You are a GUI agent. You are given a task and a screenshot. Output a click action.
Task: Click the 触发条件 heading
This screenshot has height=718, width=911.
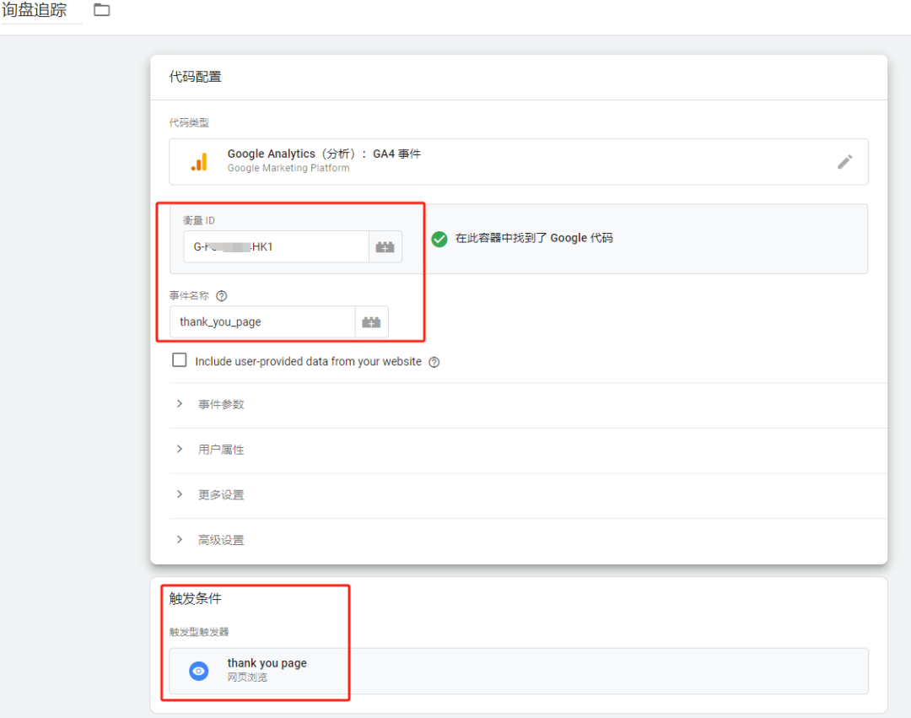[195, 598]
